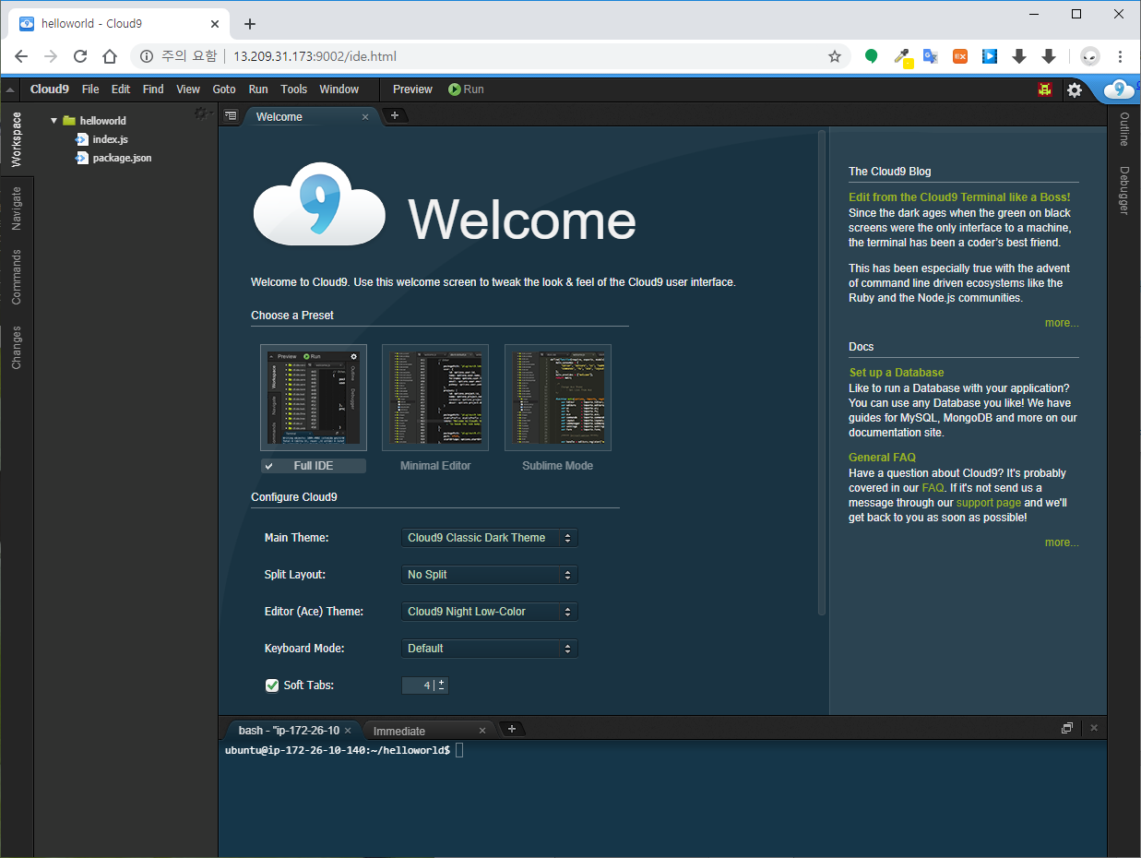1141x858 pixels.
Task: Open the Commands side panel
Action: click(x=16, y=277)
